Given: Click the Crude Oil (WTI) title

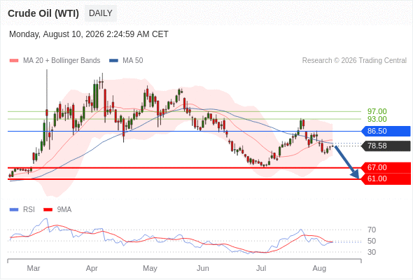Looking at the screenshot, I should (43, 13).
